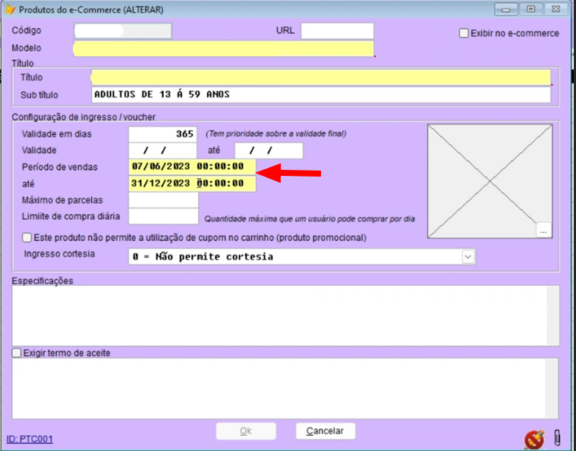576x451 pixels.
Task: Click the 'Configuração de ingresso / voucher' heading
Action: (x=83, y=117)
